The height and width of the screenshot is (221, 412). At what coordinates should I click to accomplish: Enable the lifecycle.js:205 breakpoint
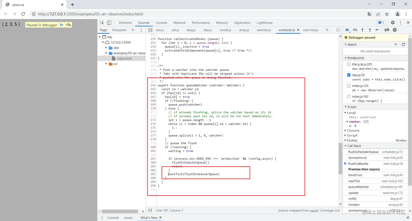pos(349,64)
